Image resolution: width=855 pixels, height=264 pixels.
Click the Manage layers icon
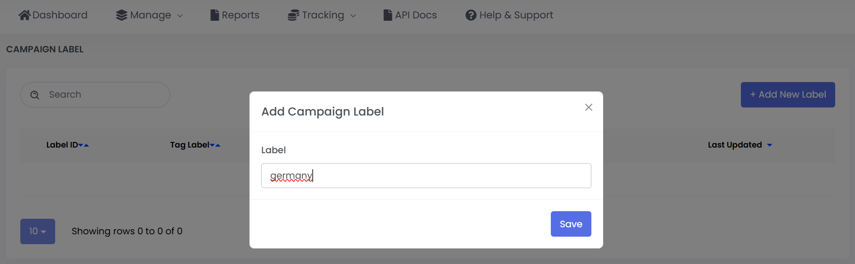point(122,15)
